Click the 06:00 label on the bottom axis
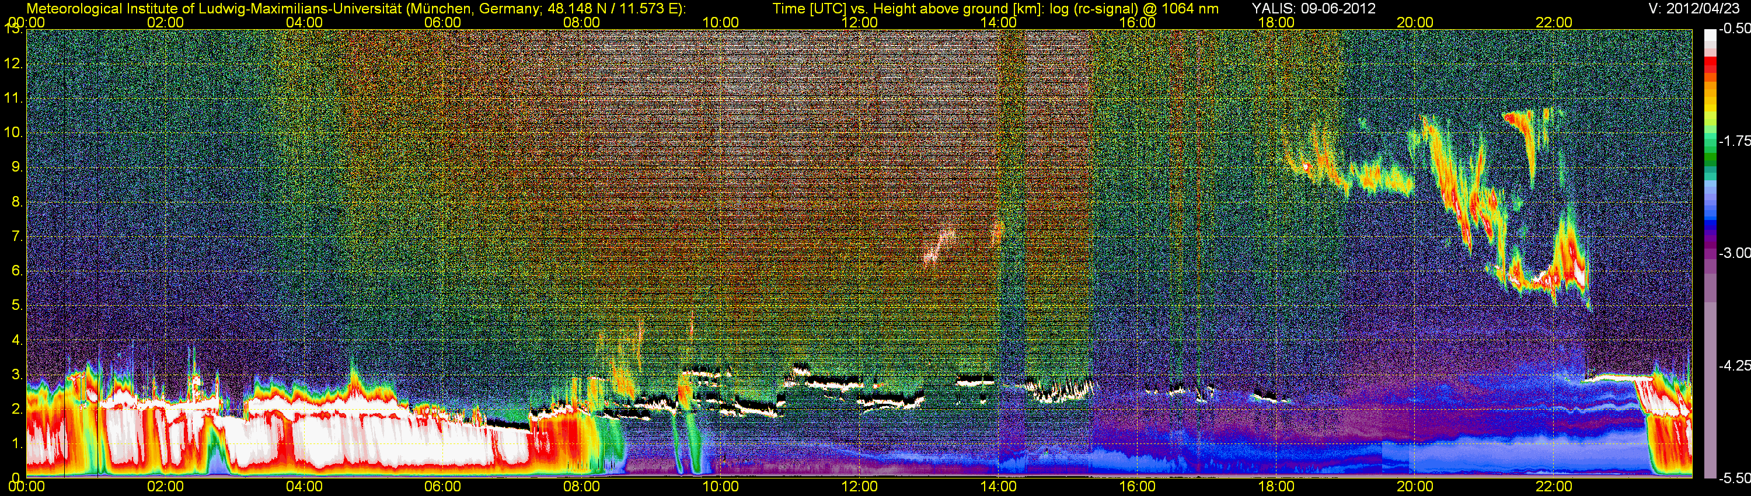The height and width of the screenshot is (496, 1751). tap(442, 487)
